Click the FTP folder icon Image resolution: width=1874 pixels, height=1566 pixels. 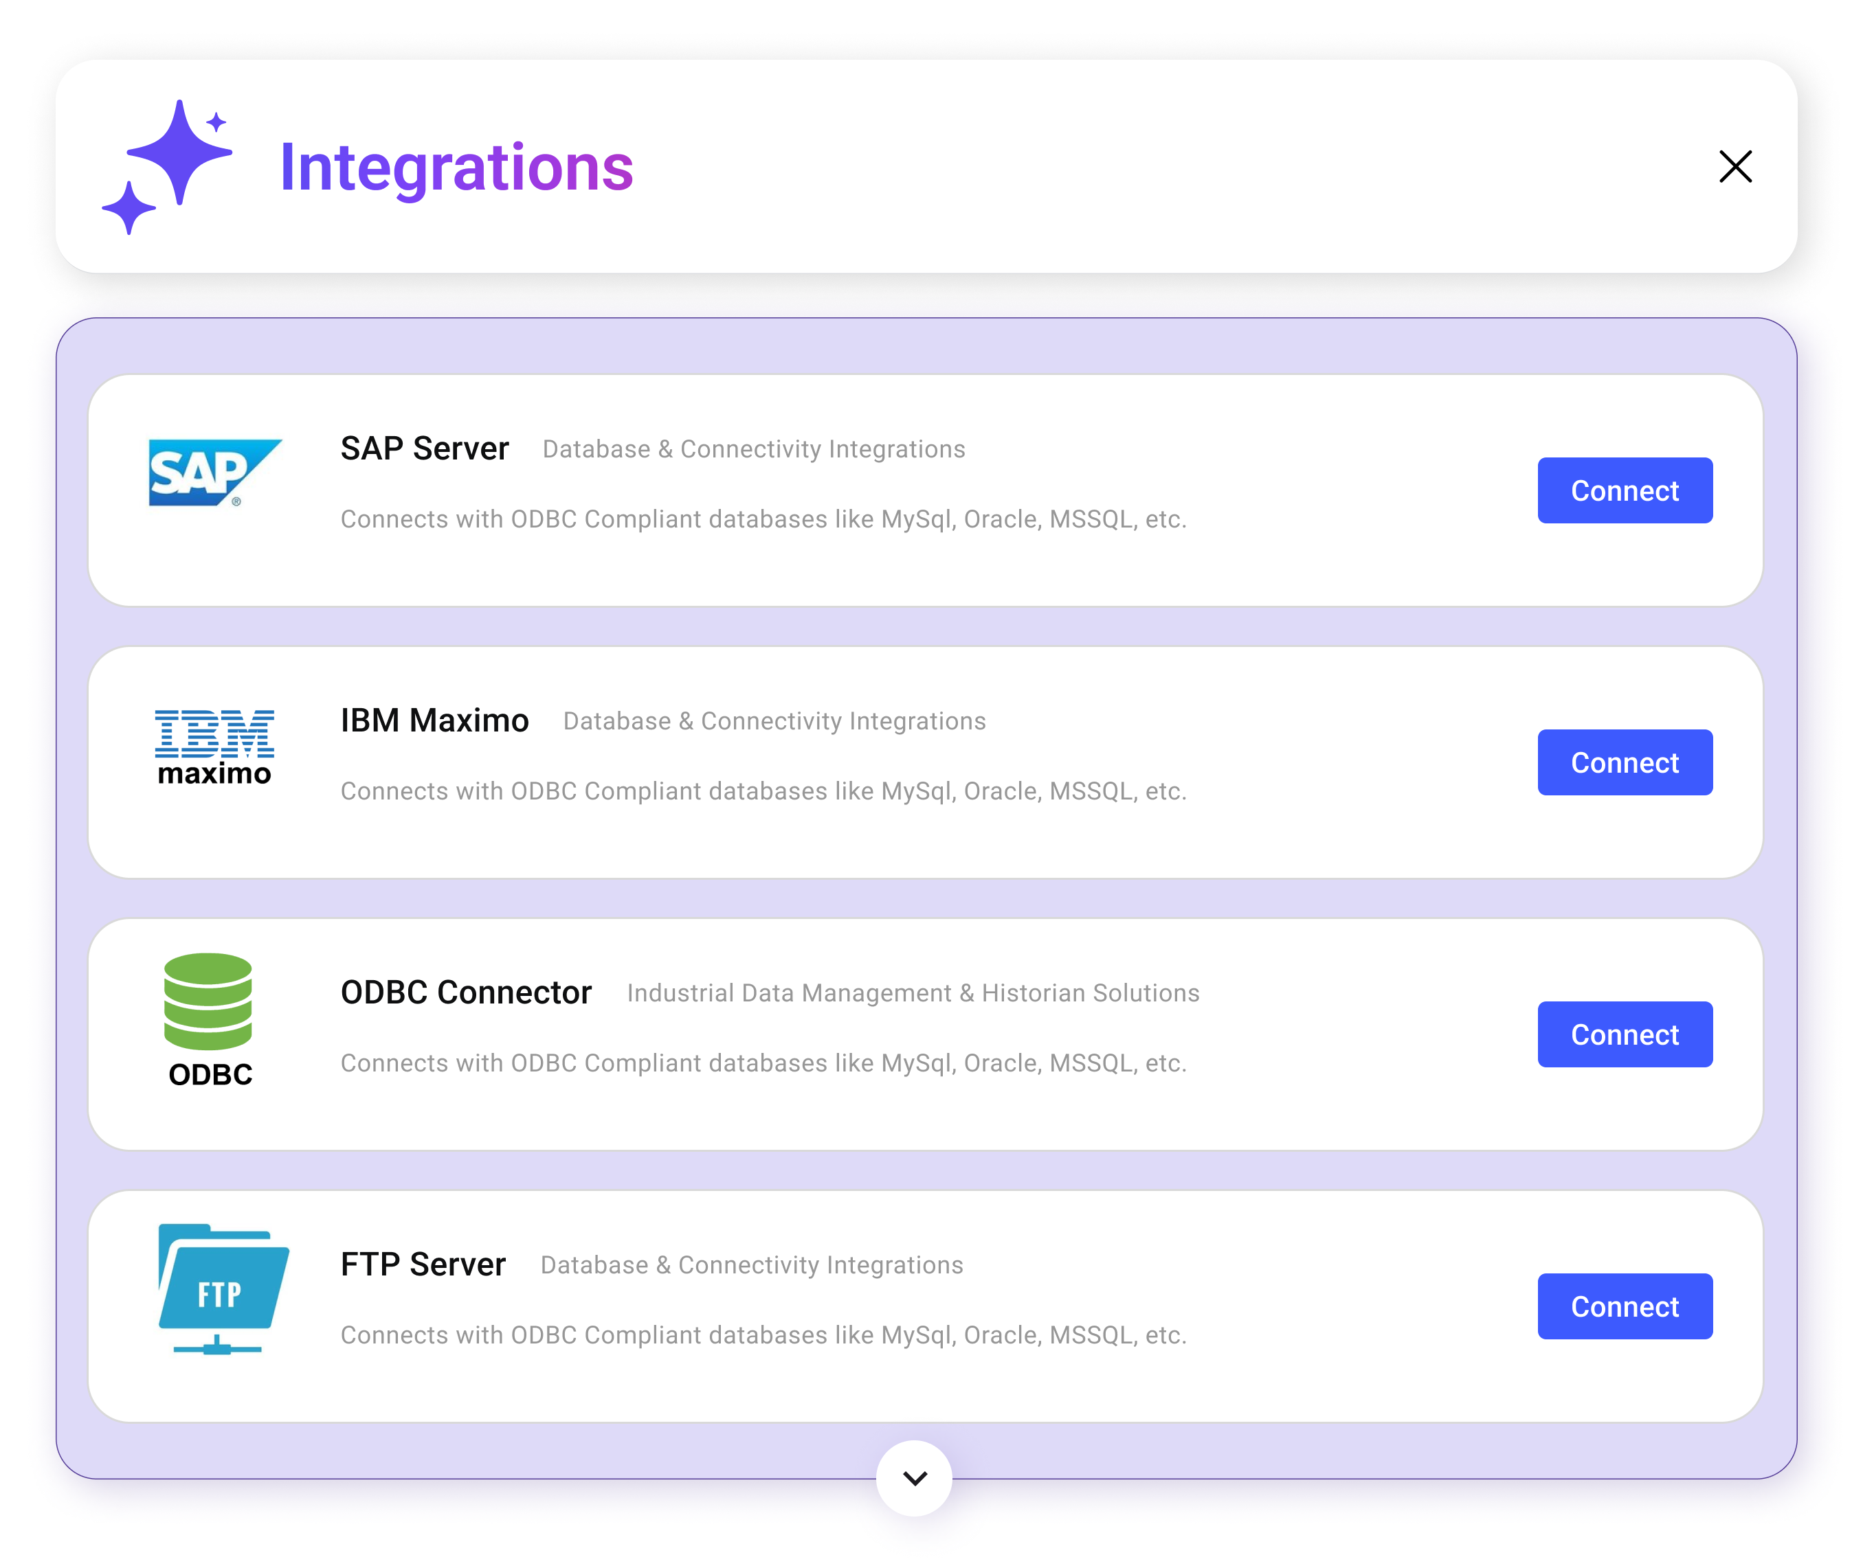coord(223,1289)
